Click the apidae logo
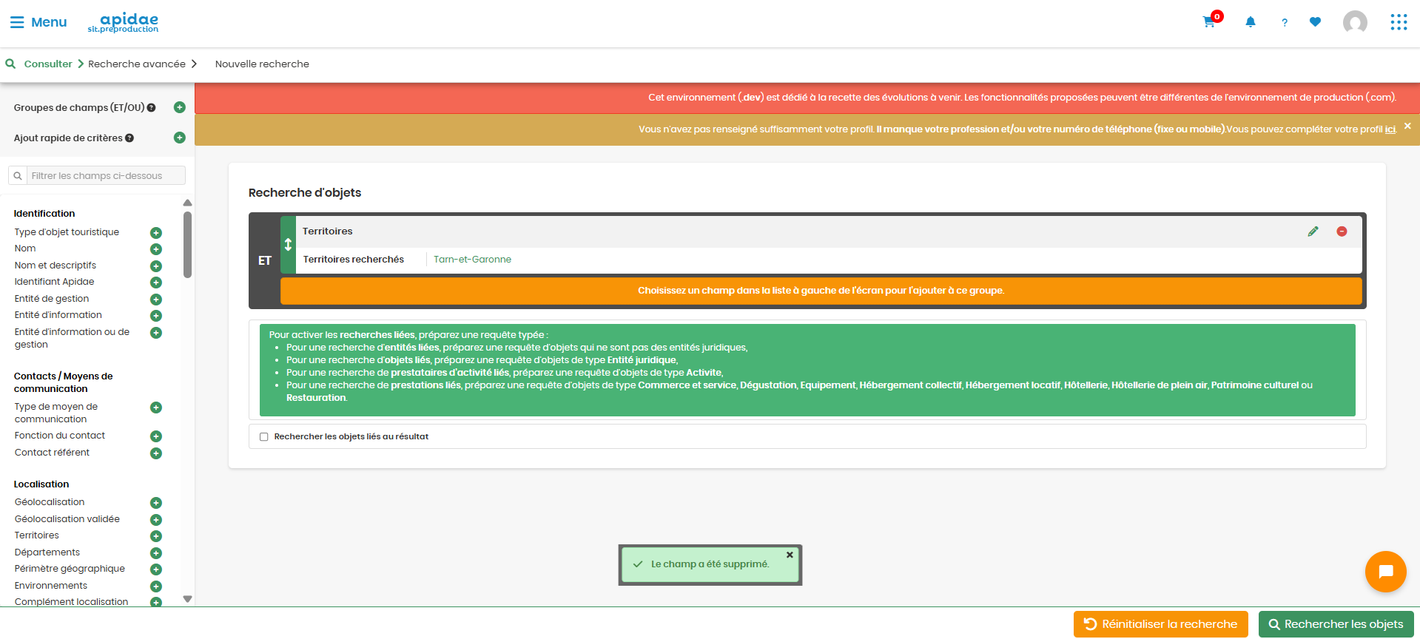 [x=123, y=22]
